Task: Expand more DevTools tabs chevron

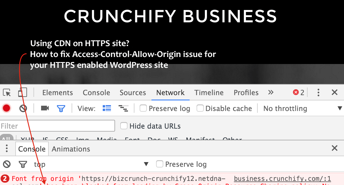Action: pos(271,92)
